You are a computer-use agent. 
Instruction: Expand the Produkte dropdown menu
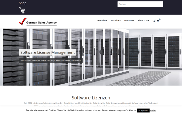116,20
